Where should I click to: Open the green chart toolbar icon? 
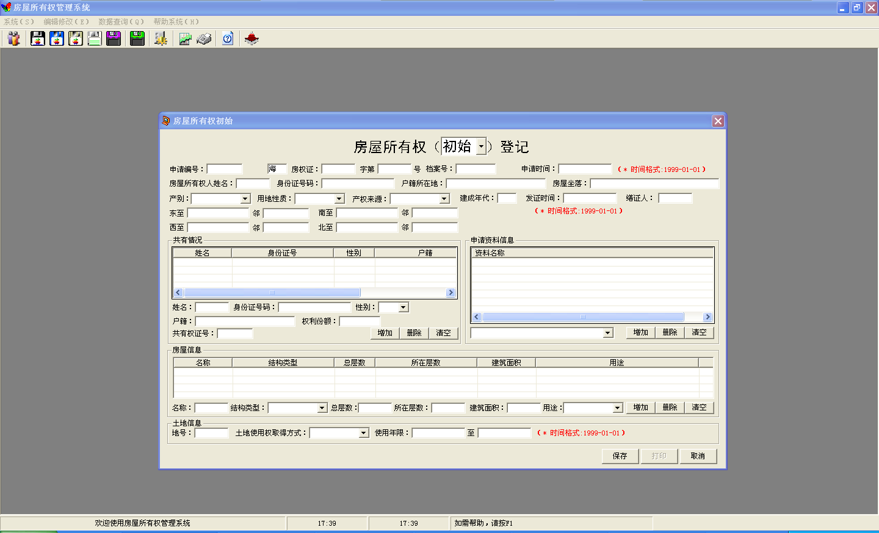pyautogui.click(x=185, y=38)
